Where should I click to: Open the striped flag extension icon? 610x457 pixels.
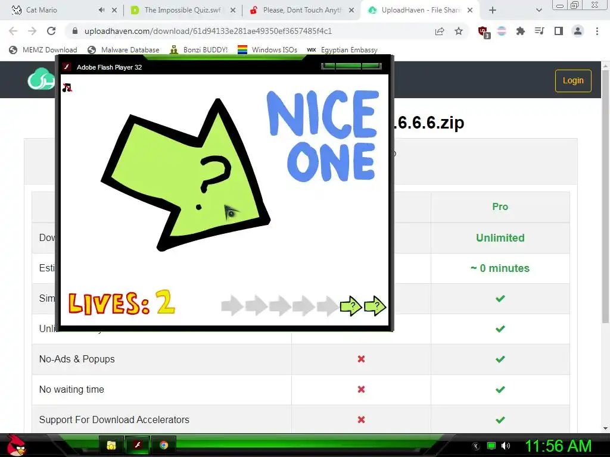[x=502, y=31]
